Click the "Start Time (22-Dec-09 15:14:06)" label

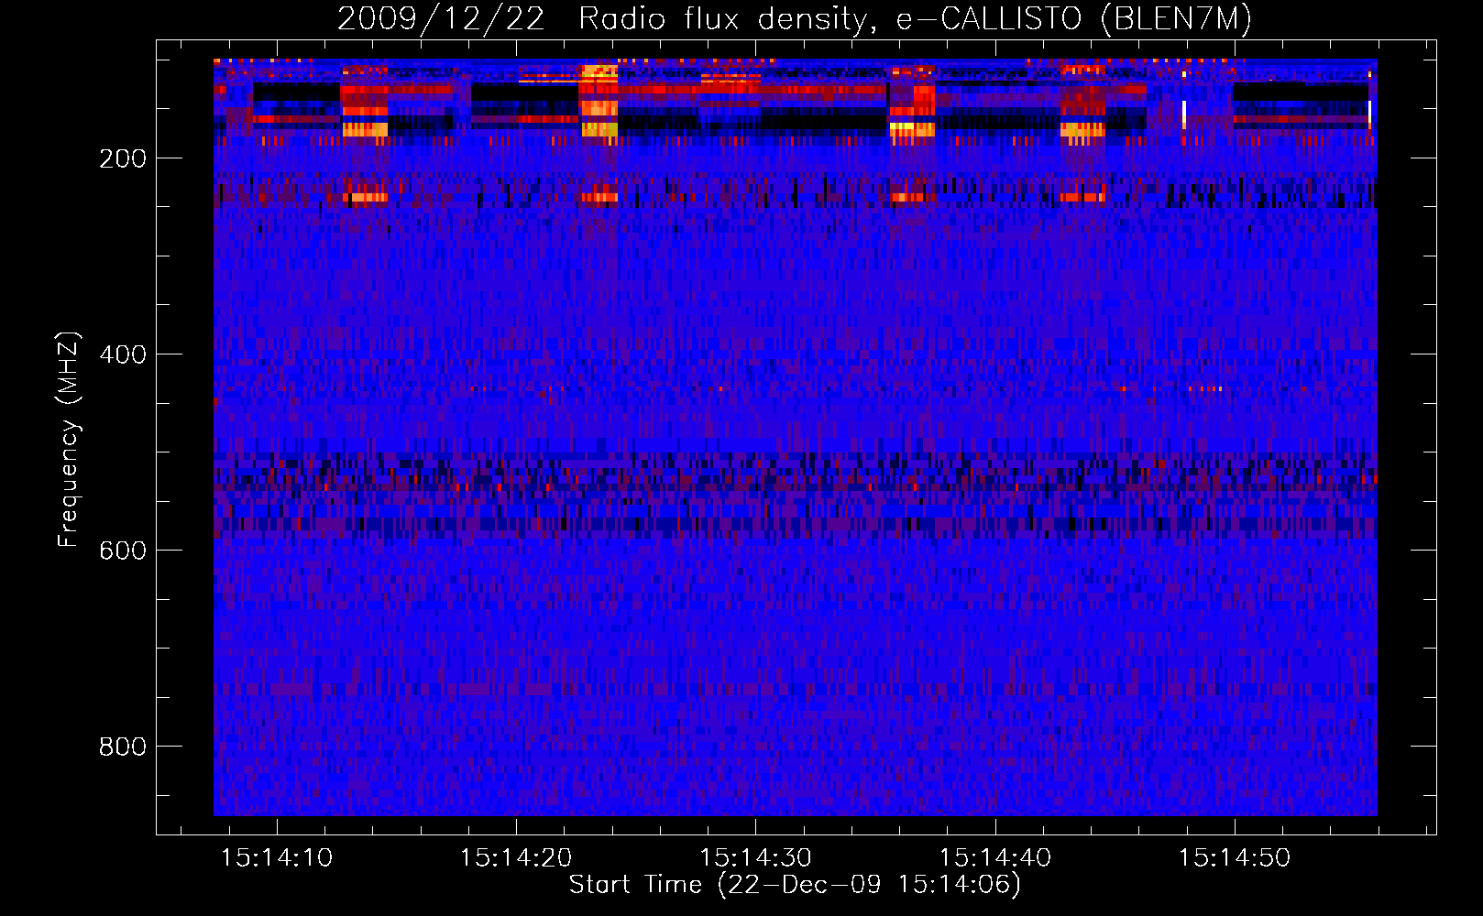tap(795, 885)
